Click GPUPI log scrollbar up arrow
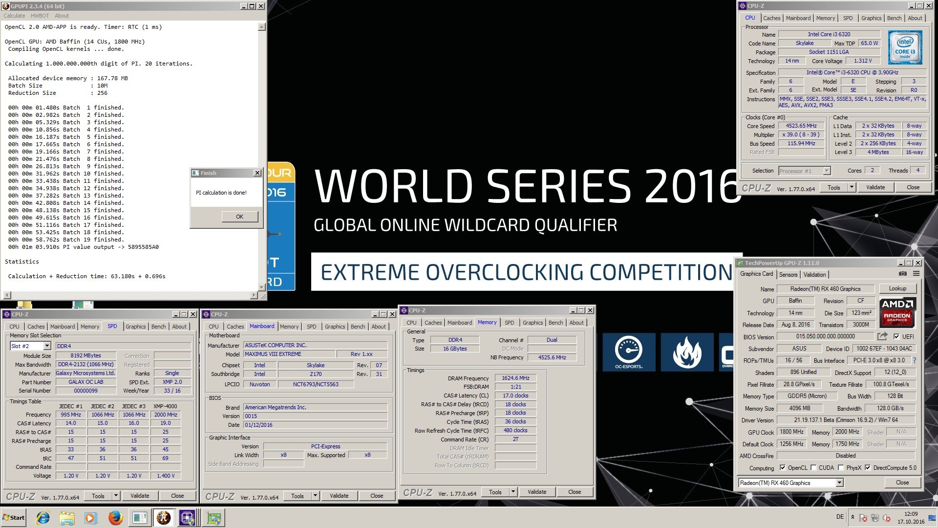938x528 pixels. 262,27
